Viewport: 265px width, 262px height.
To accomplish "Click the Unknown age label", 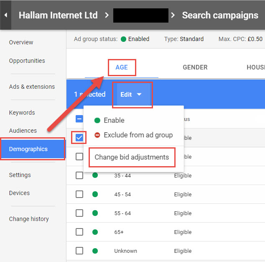I will 125,251.
